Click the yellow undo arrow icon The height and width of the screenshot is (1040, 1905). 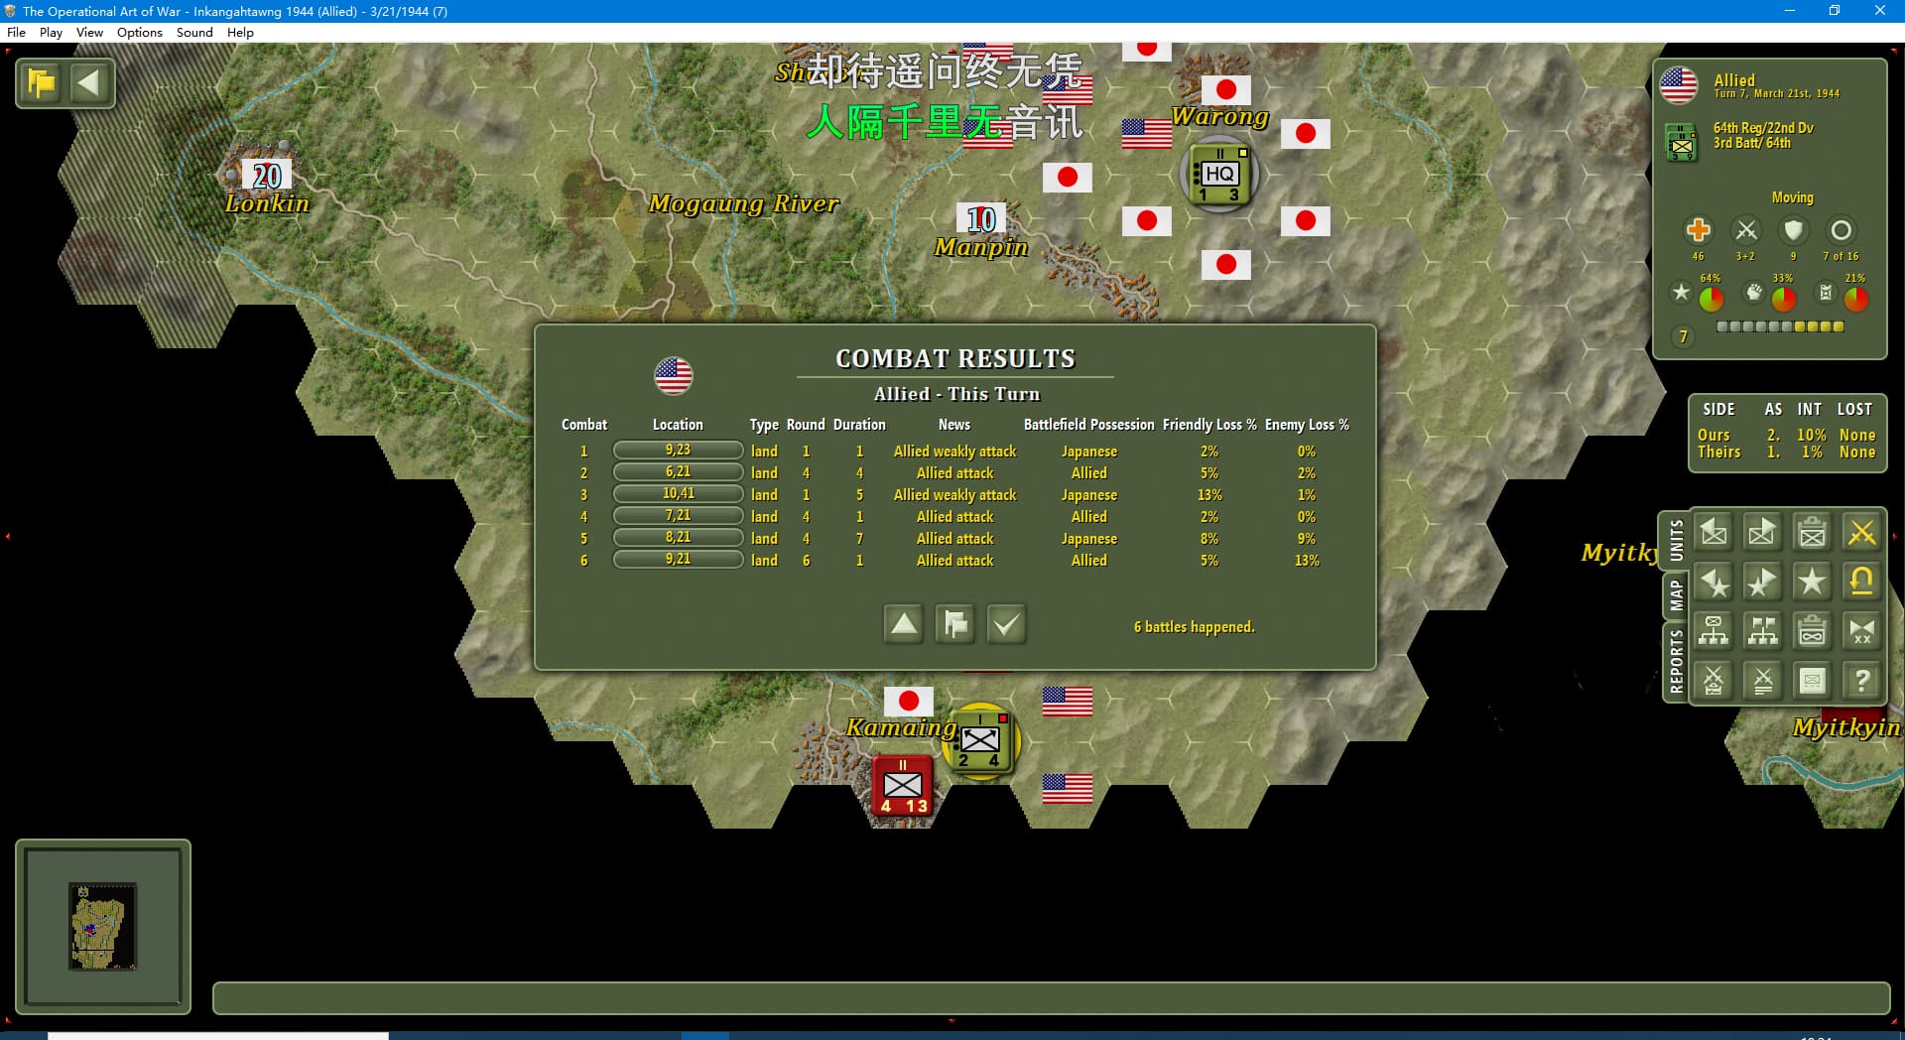click(x=1862, y=583)
